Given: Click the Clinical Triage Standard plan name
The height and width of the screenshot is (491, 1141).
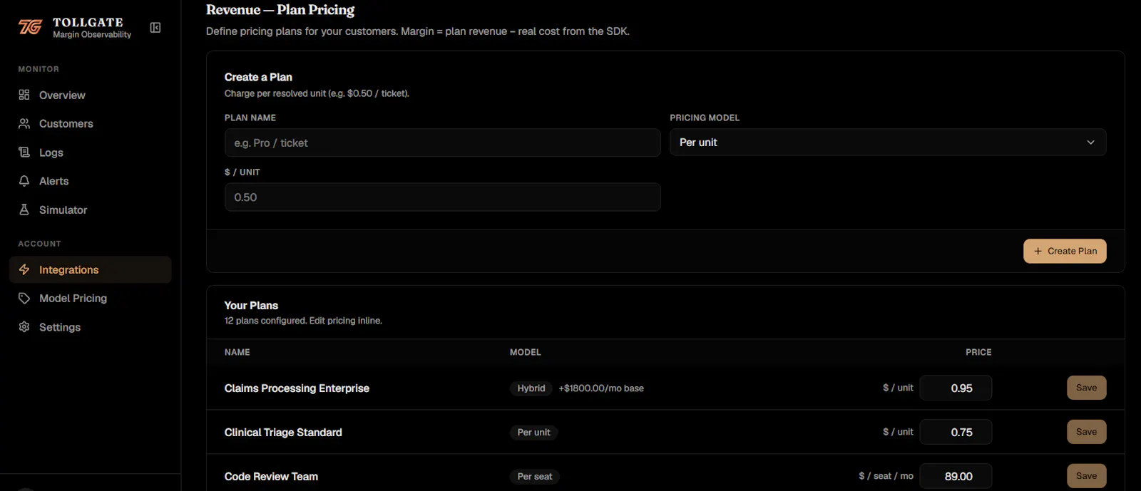Looking at the screenshot, I should pos(283,433).
